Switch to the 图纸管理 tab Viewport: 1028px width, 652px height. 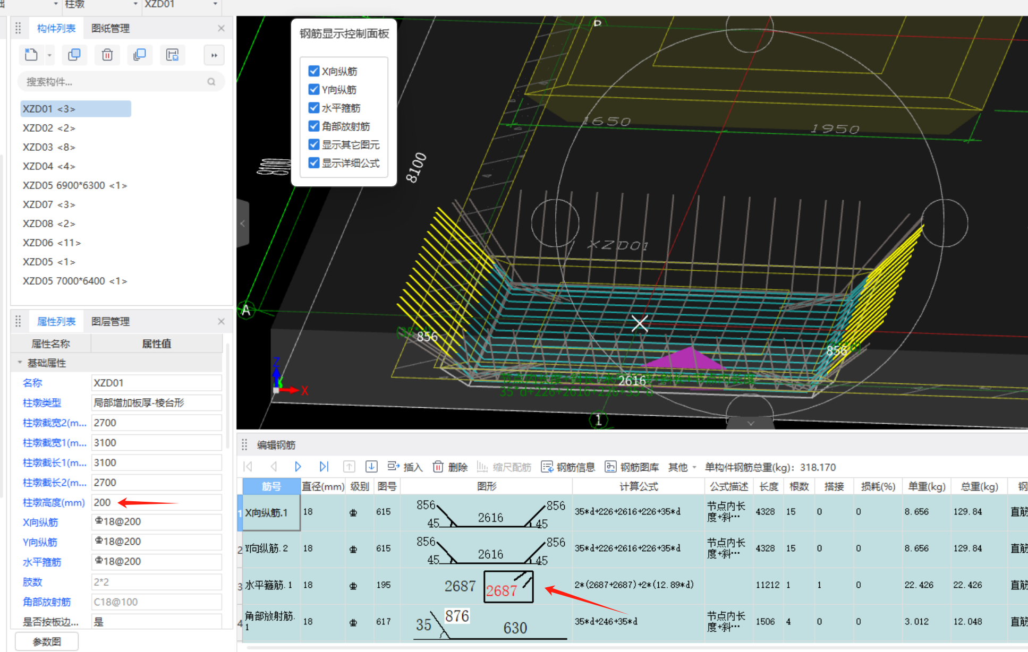pyautogui.click(x=111, y=29)
